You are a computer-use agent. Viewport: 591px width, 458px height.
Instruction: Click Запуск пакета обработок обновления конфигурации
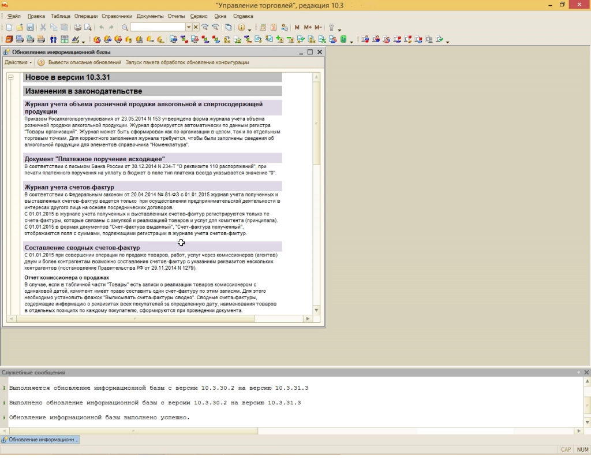tap(188, 62)
